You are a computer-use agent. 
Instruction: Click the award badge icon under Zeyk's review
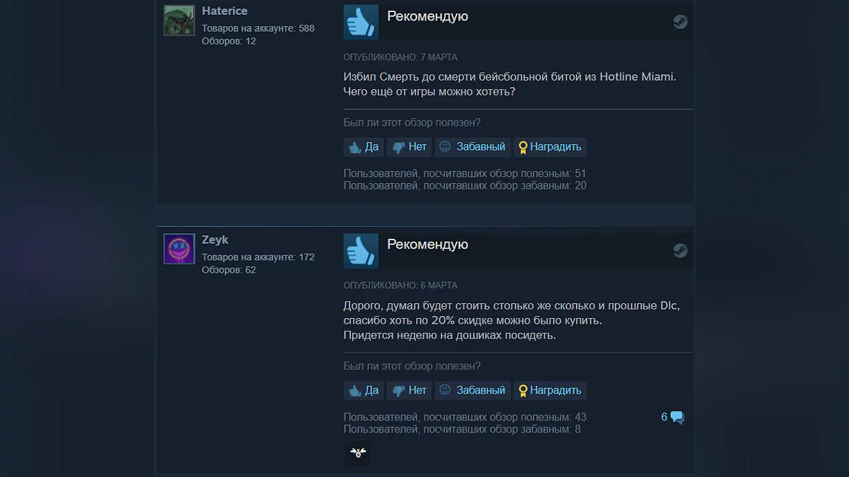point(358,454)
